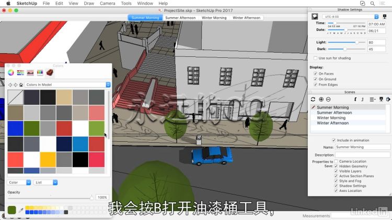The width and height of the screenshot is (392, 220).
Task: Choose the Default material diagonal swatch
Action: point(15,97)
